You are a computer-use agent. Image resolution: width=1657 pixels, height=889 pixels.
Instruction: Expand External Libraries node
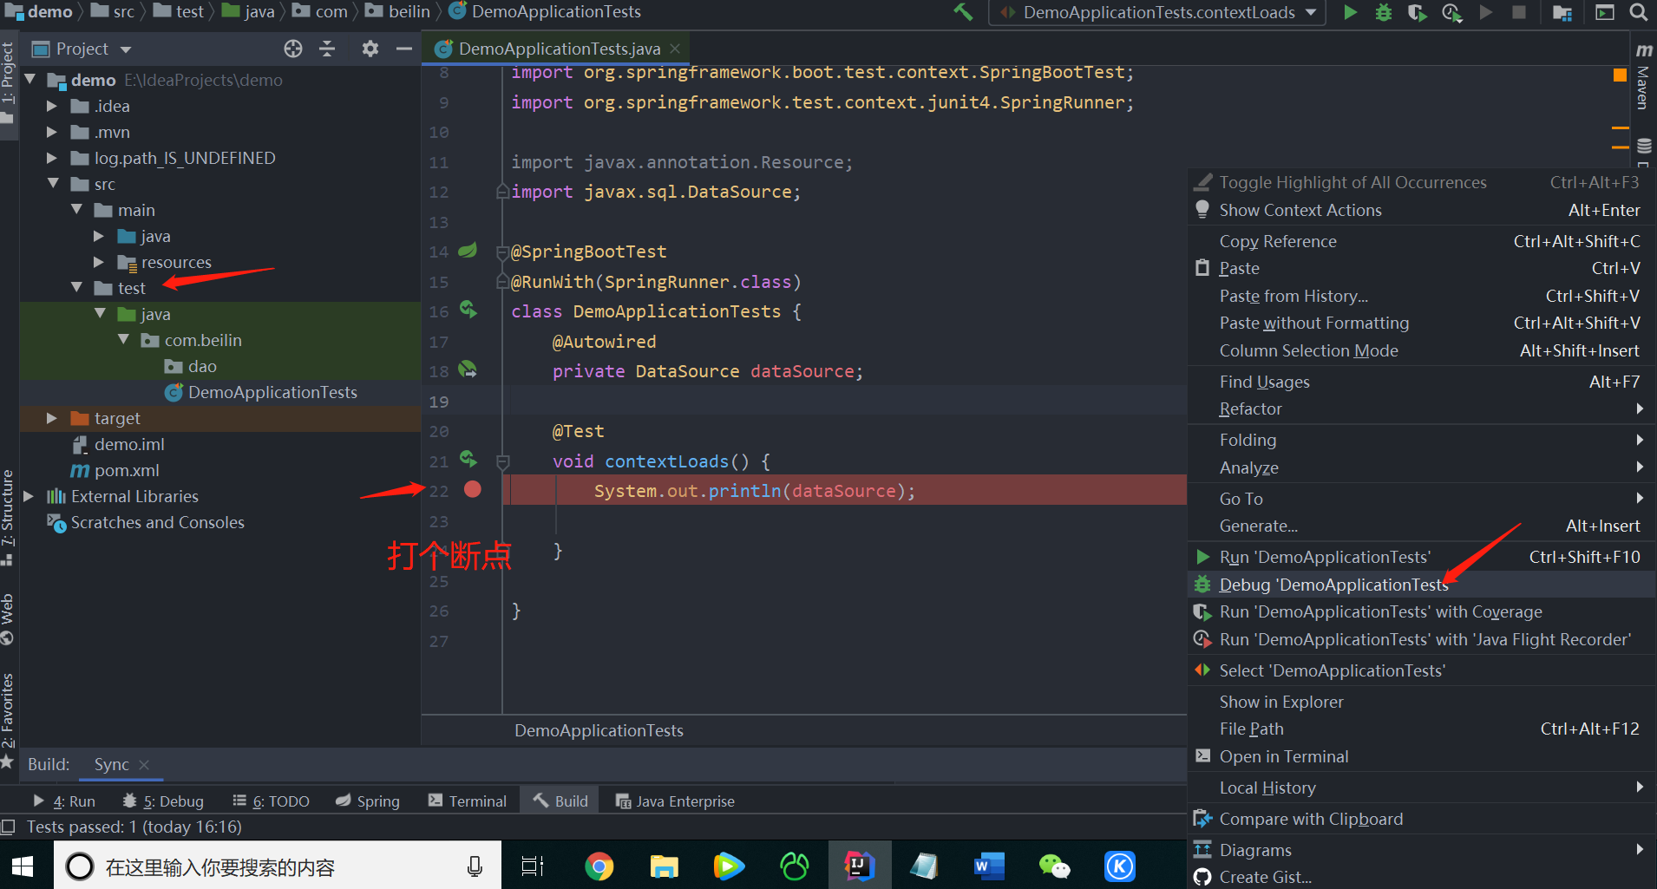pyautogui.click(x=28, y=496)
